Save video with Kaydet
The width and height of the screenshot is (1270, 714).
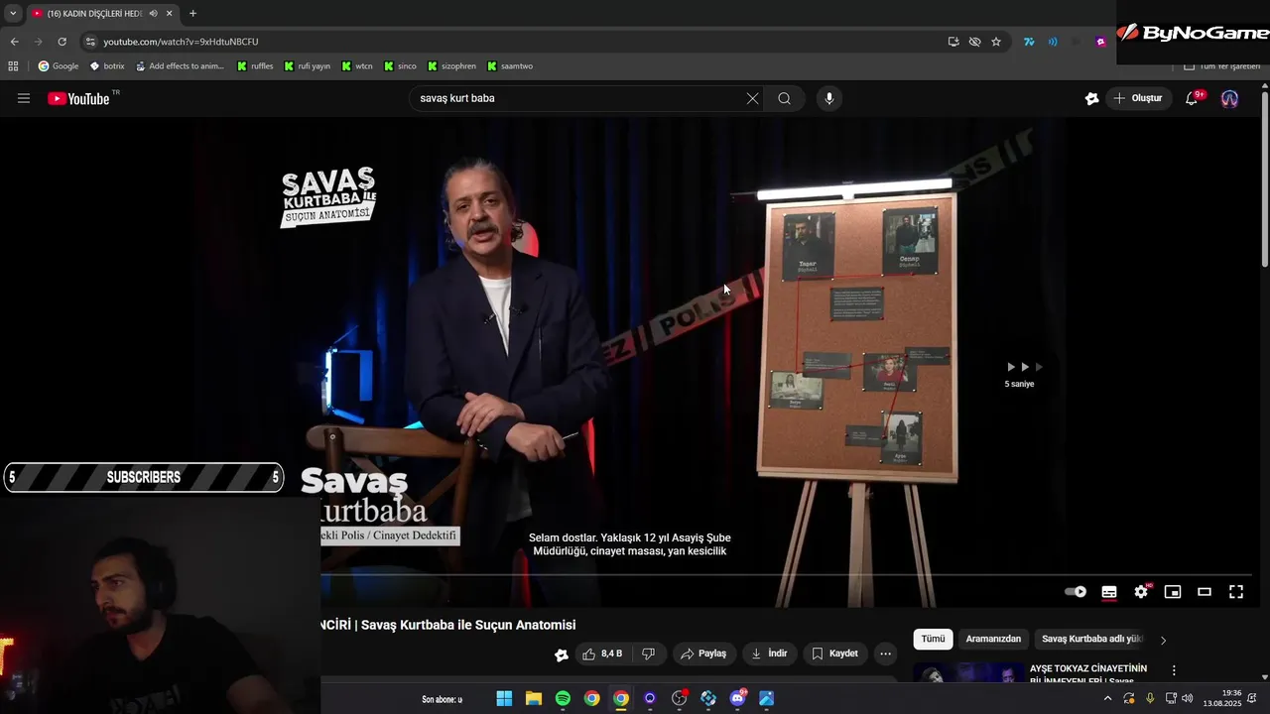[834, 654]
